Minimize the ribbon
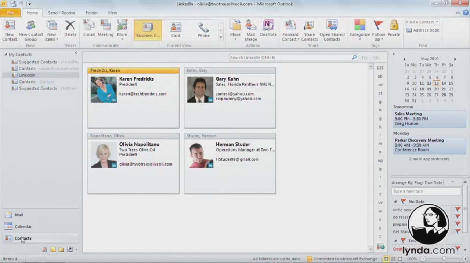The height and width of the screenshot is (263, 470). [x=458, y=13]
